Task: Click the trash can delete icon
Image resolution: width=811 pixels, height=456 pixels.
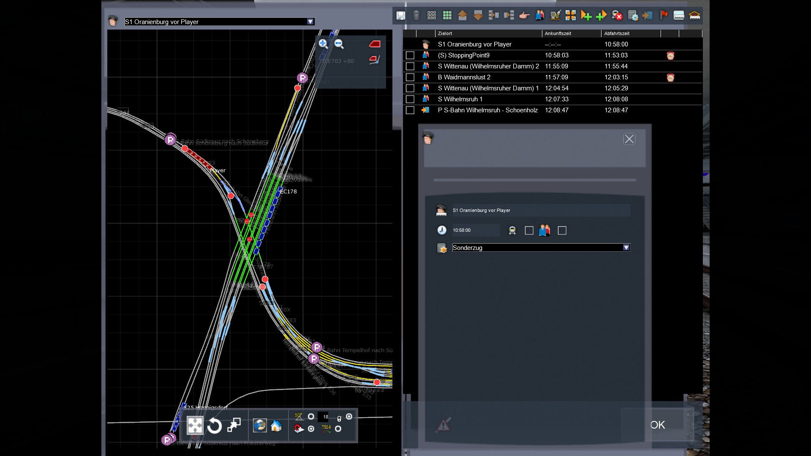Action: (x=416, y=16)
